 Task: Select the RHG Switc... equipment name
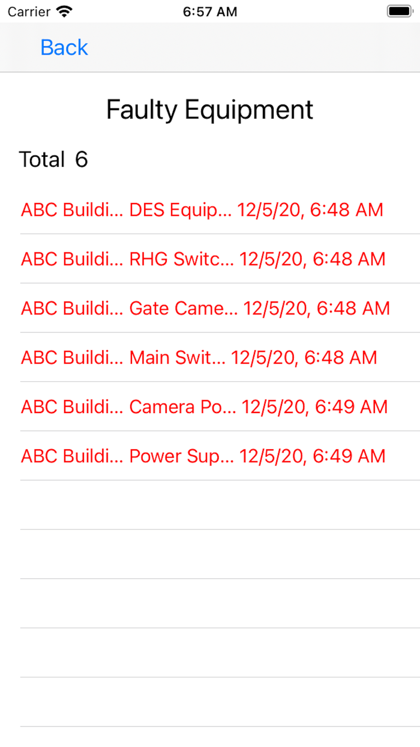(181, 259)
